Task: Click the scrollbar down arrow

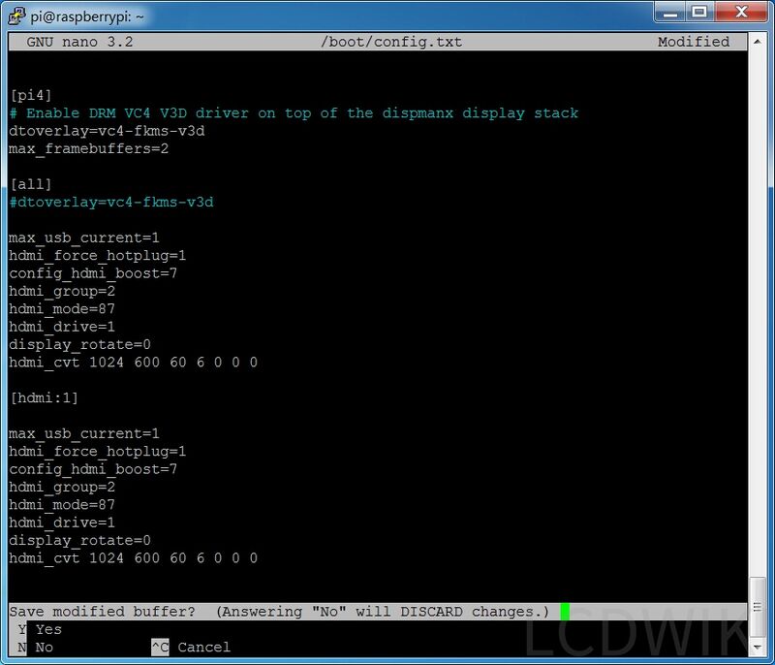Action: click(757, 648)
